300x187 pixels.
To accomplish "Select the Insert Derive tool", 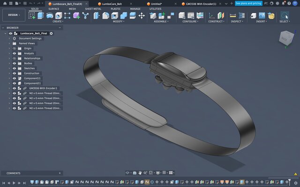I will (253, 15).
